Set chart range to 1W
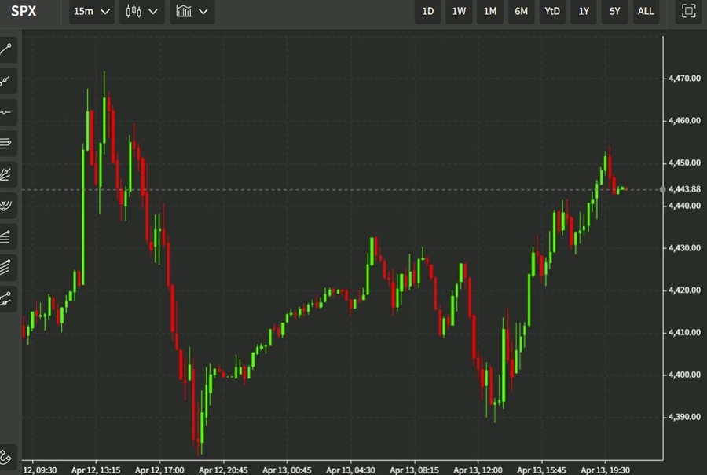 tap(459, 11)
